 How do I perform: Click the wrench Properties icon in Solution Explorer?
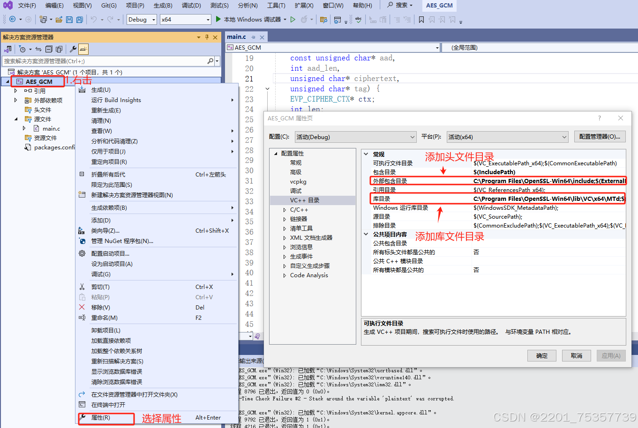pyautogui.click(x=73, y=49)
